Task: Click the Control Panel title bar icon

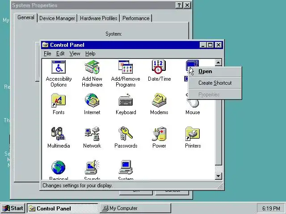Action: 45,45
